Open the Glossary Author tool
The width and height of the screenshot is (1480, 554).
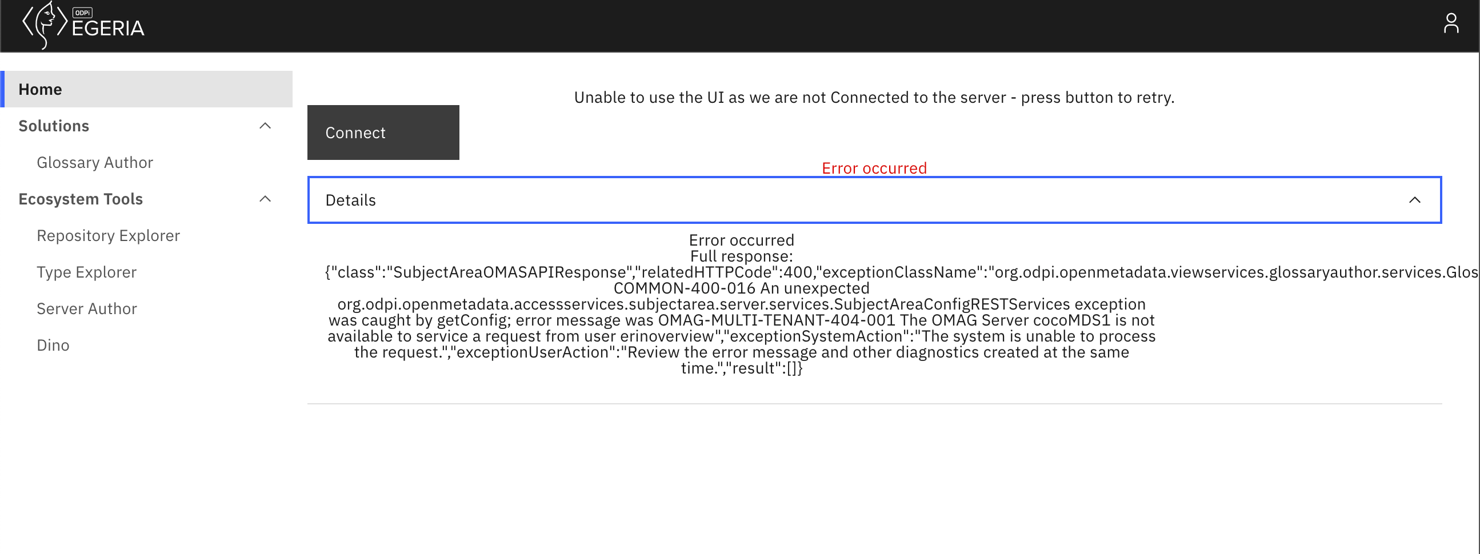click(x=95, y=162)
